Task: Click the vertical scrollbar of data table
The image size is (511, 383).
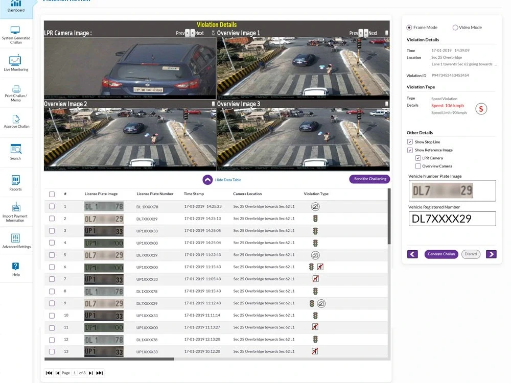Action: (x=389, y=216)
